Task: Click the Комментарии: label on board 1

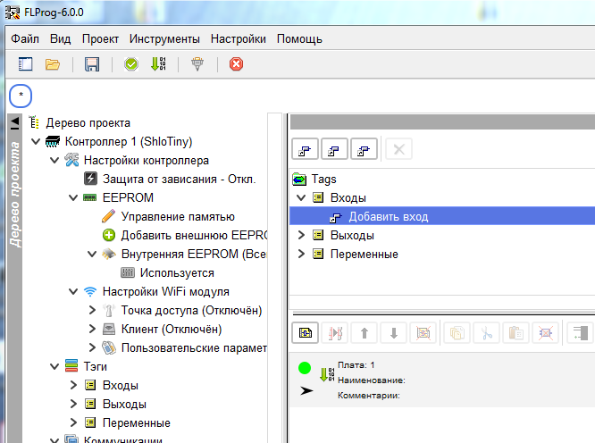Action: pyautogui.click(x=369, y=395)
